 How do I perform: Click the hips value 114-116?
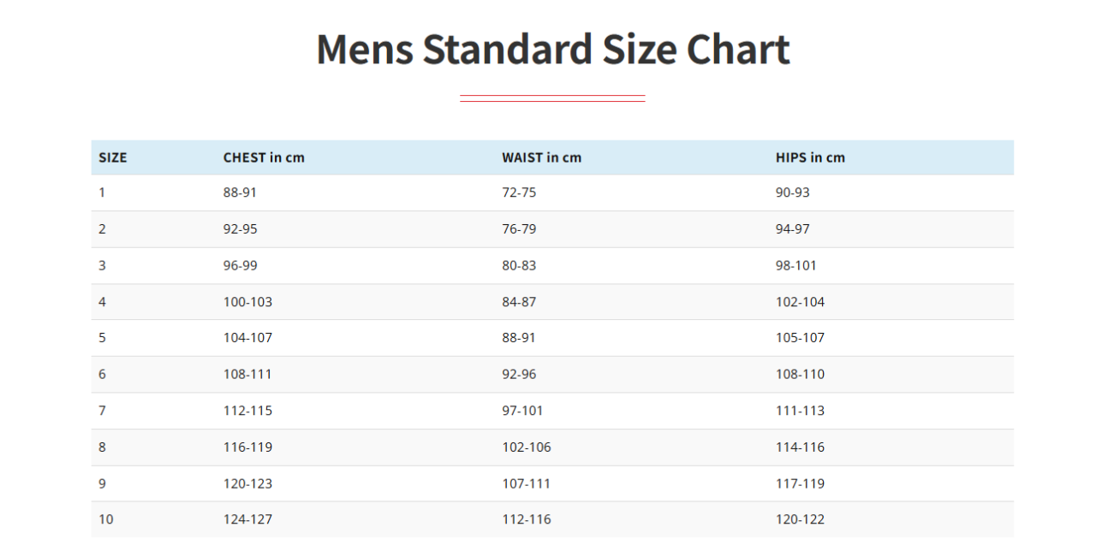800,447
